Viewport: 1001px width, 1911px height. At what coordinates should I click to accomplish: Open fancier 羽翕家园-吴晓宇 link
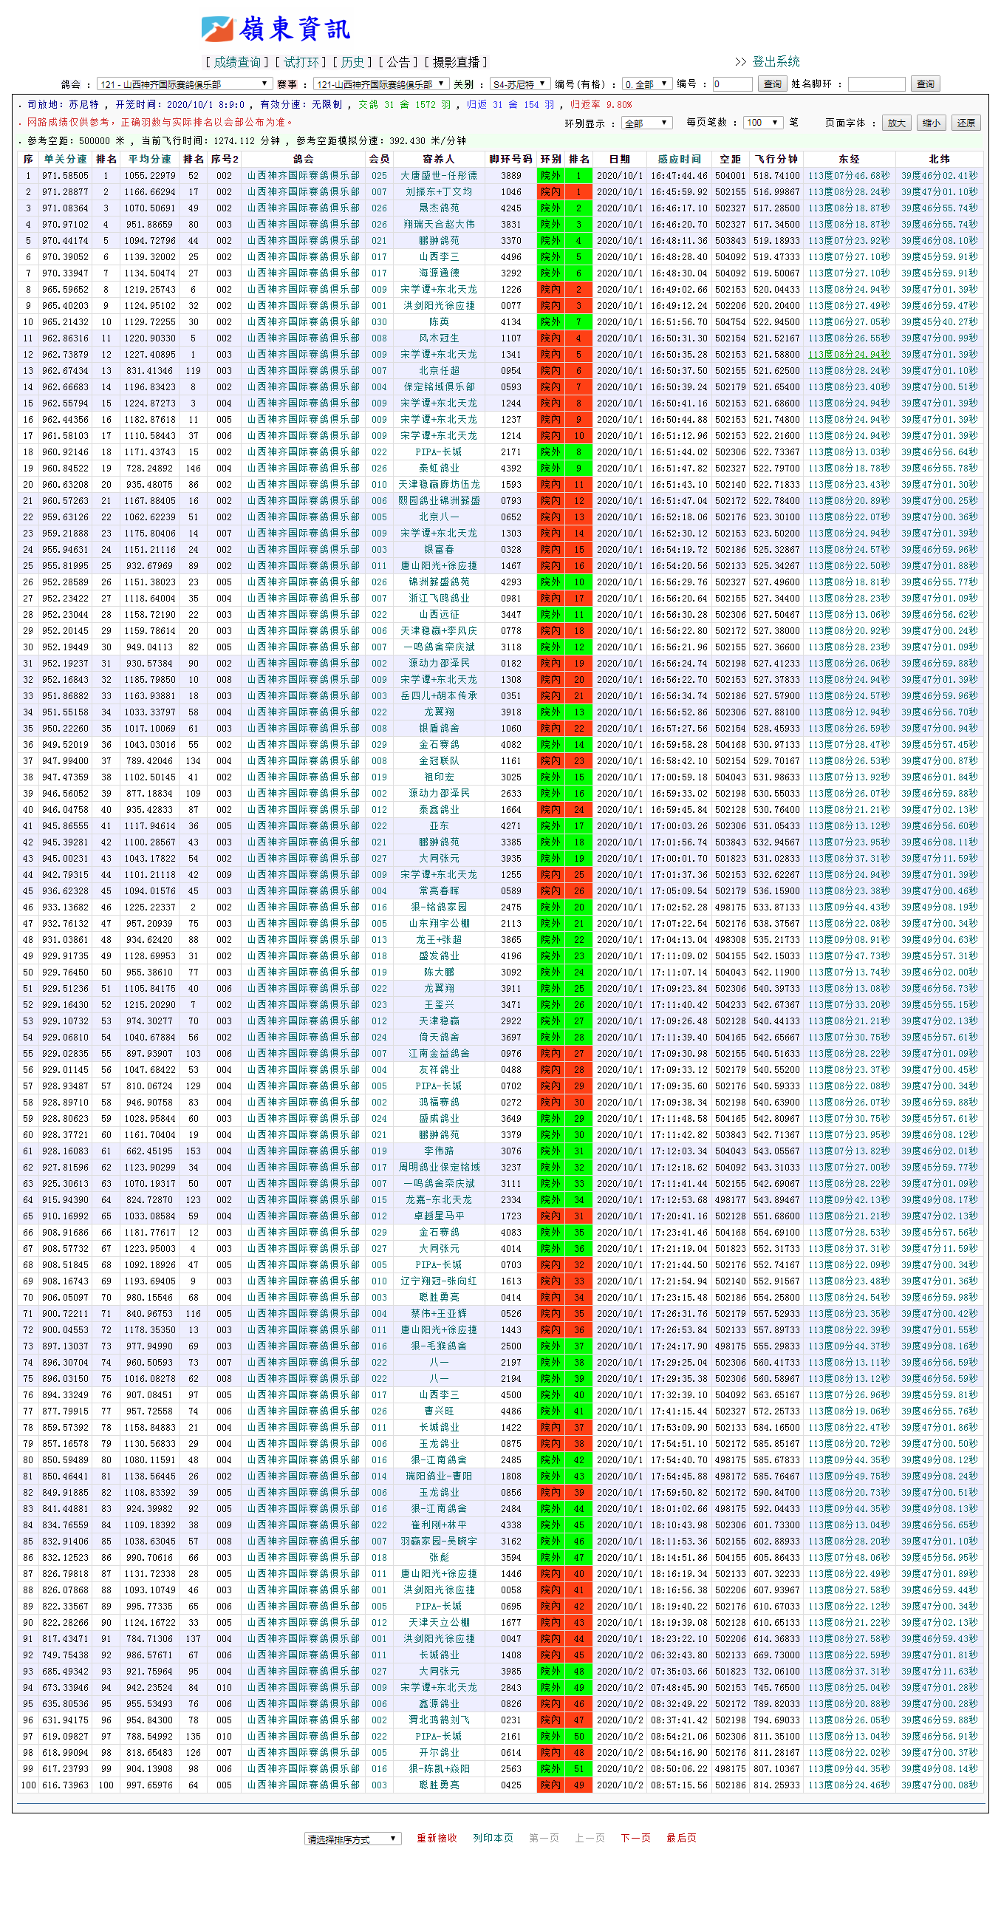pos(439,1541)
